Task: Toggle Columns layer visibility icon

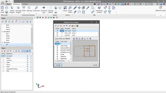Action: tap(27, 60)
